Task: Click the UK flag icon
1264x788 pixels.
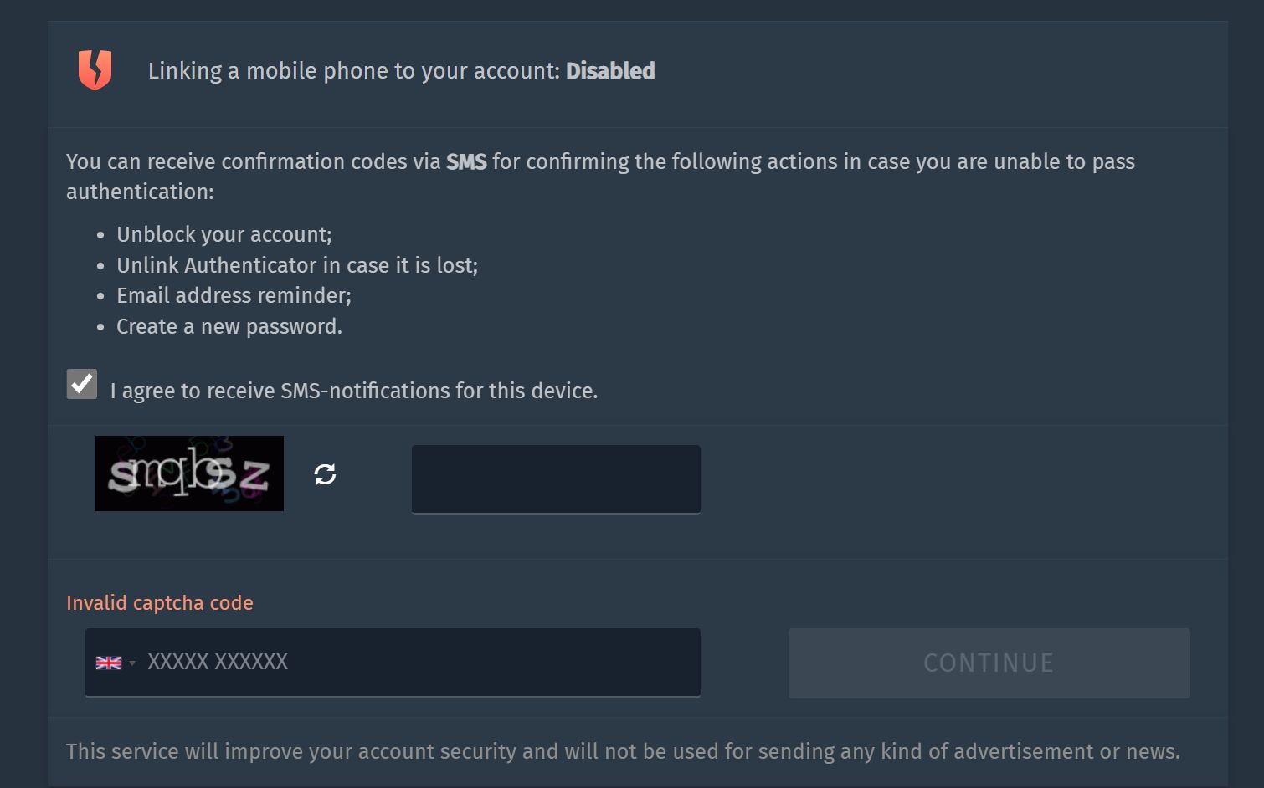Action: pos(109,663)
